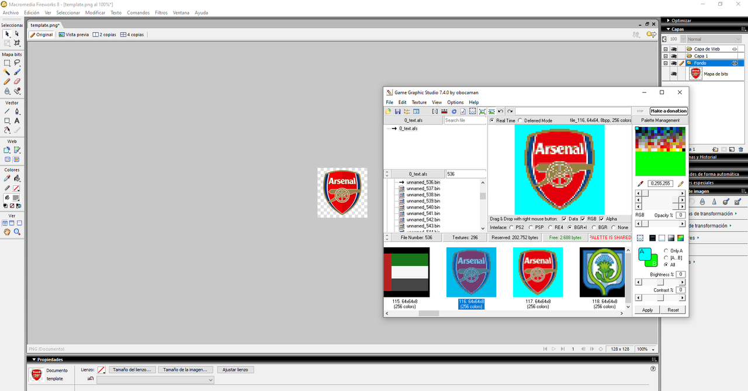Select the Text tool

17,120
